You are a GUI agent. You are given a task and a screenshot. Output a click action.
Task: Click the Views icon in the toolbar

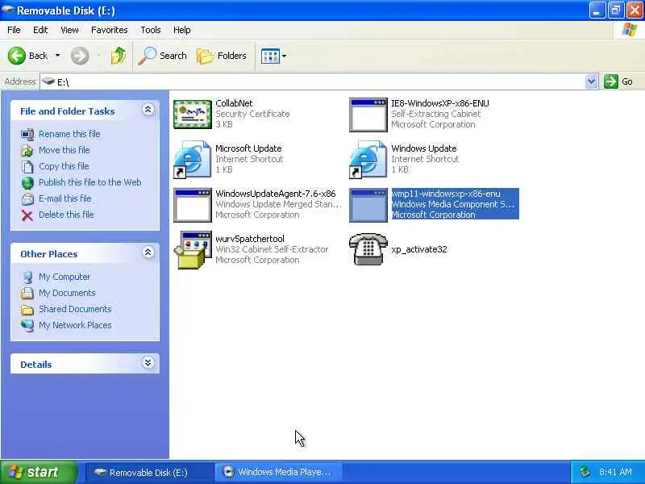click(x=270, y=56)
